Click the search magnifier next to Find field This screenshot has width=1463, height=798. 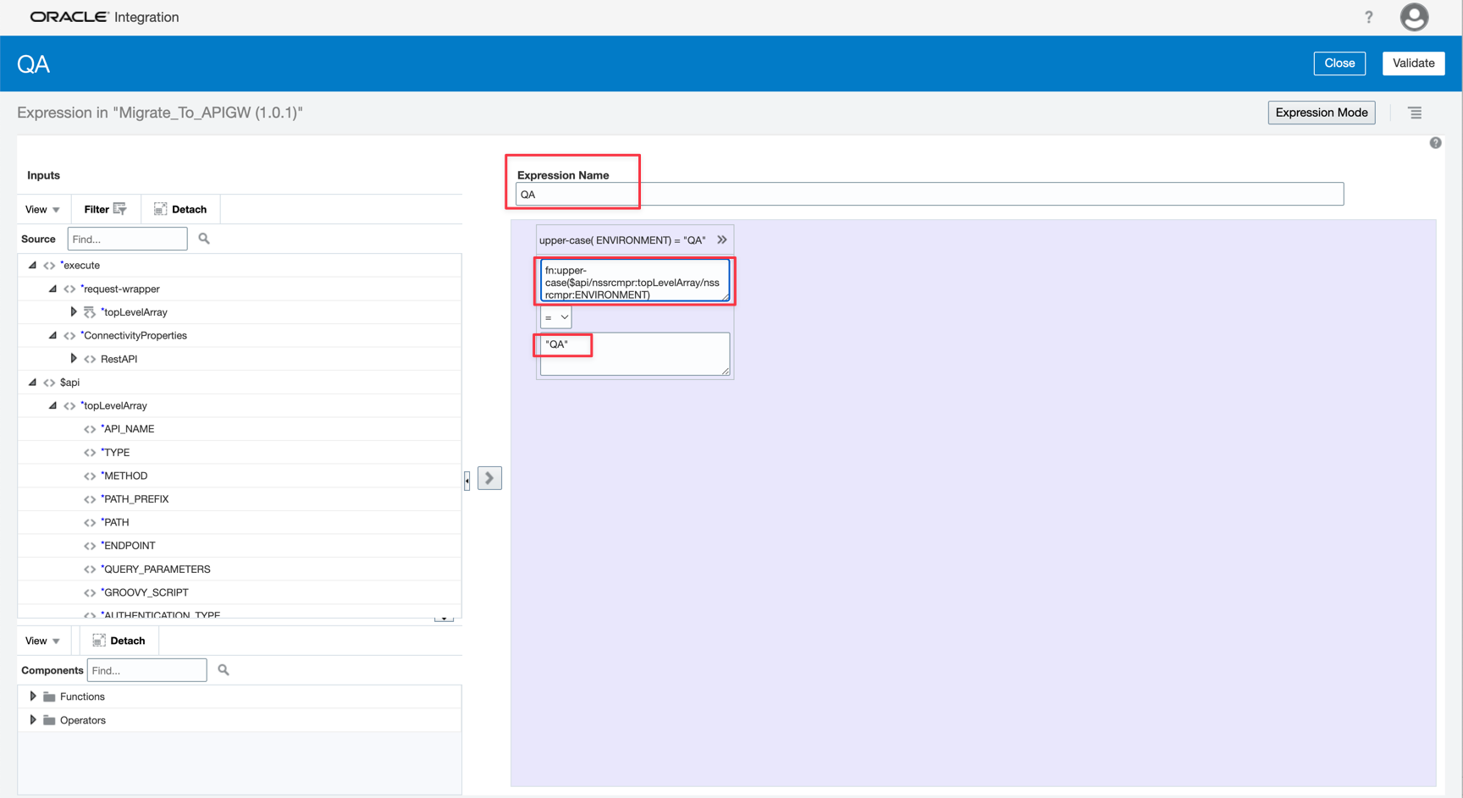click(203, 239)
